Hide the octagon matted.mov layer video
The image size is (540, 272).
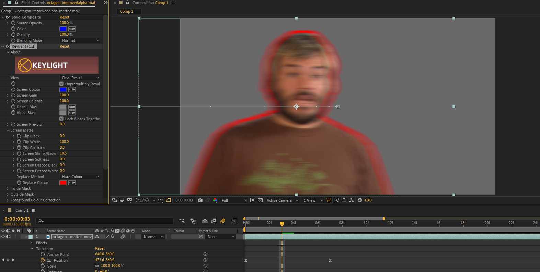pyautogui.click(x=3, y=237)
